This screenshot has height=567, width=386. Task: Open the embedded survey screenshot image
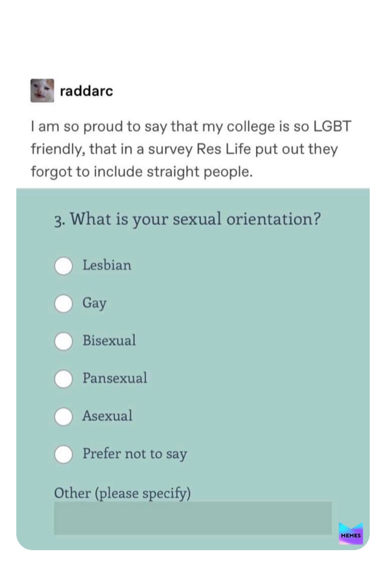click(193, 369)
